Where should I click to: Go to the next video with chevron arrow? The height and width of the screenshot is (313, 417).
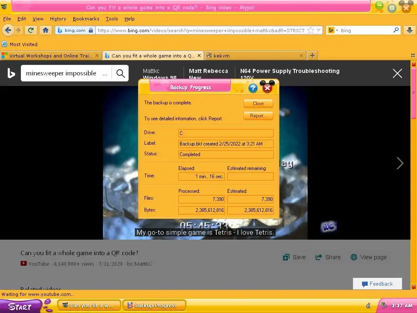click(x=400, y=163)
